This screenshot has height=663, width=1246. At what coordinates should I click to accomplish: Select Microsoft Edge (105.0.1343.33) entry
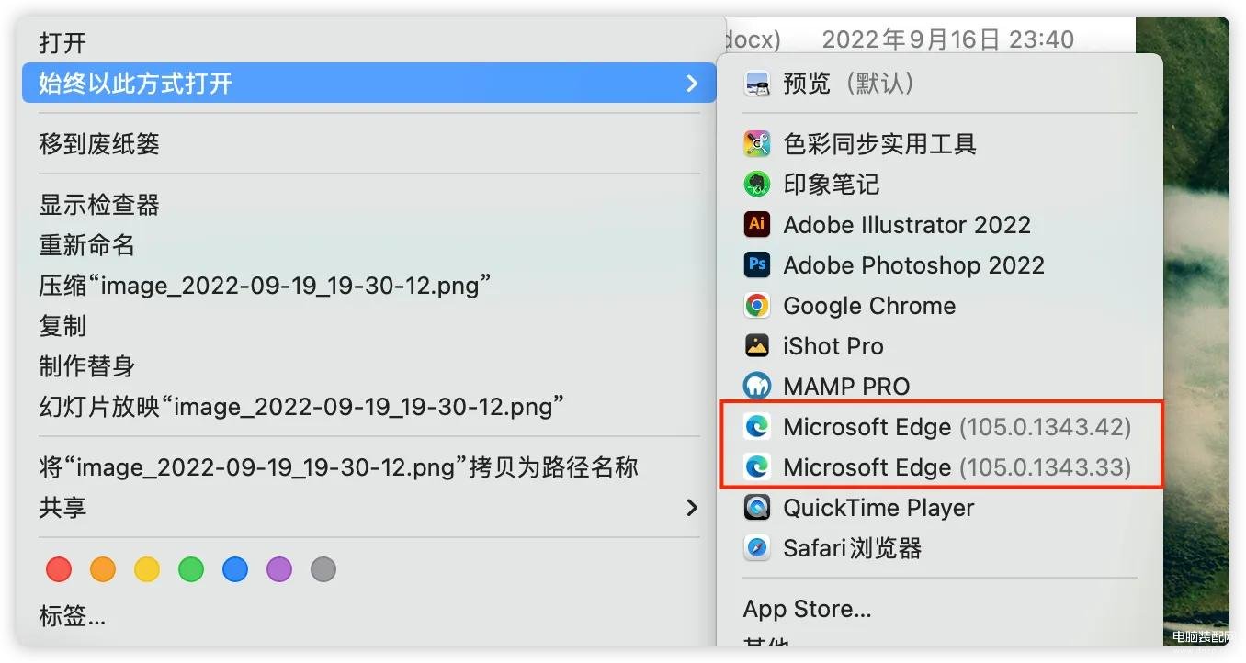click(x=940, y=467)
